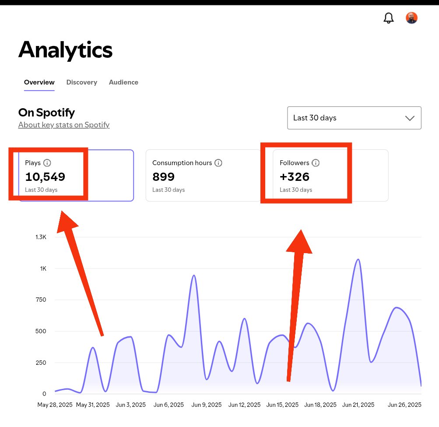439x427 pixels.
Task: Click the Jun 9, 2025 axis label
Action: [206, 405]
